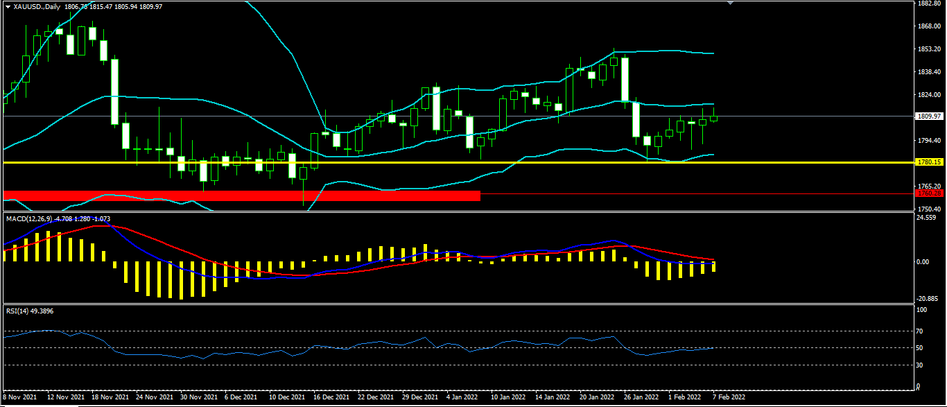Click the 1853.20 price scale value
Screen dimensions: 947x407
928,49
